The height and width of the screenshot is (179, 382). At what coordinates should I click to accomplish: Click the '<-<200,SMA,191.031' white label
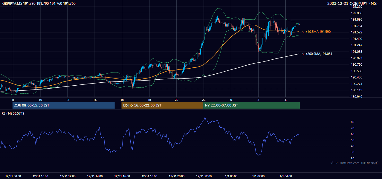[317, 54]
